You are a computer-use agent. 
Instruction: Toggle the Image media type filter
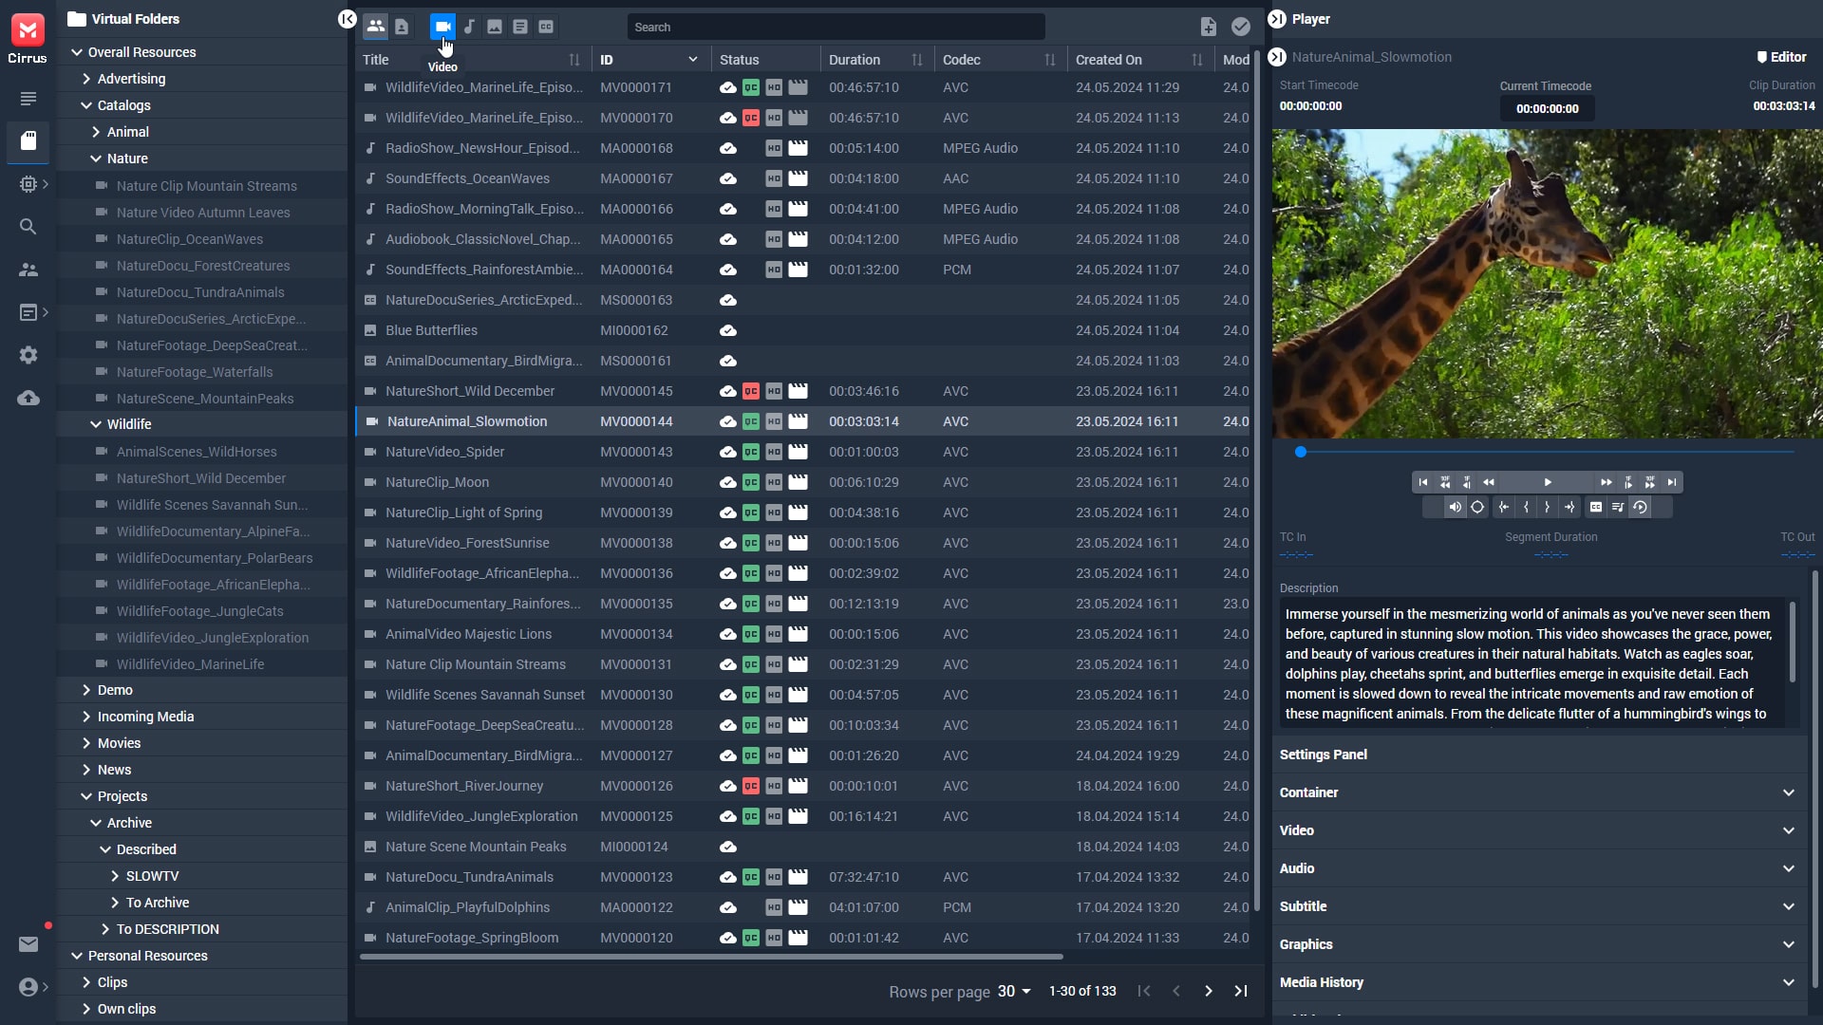(x=495, y=27)
